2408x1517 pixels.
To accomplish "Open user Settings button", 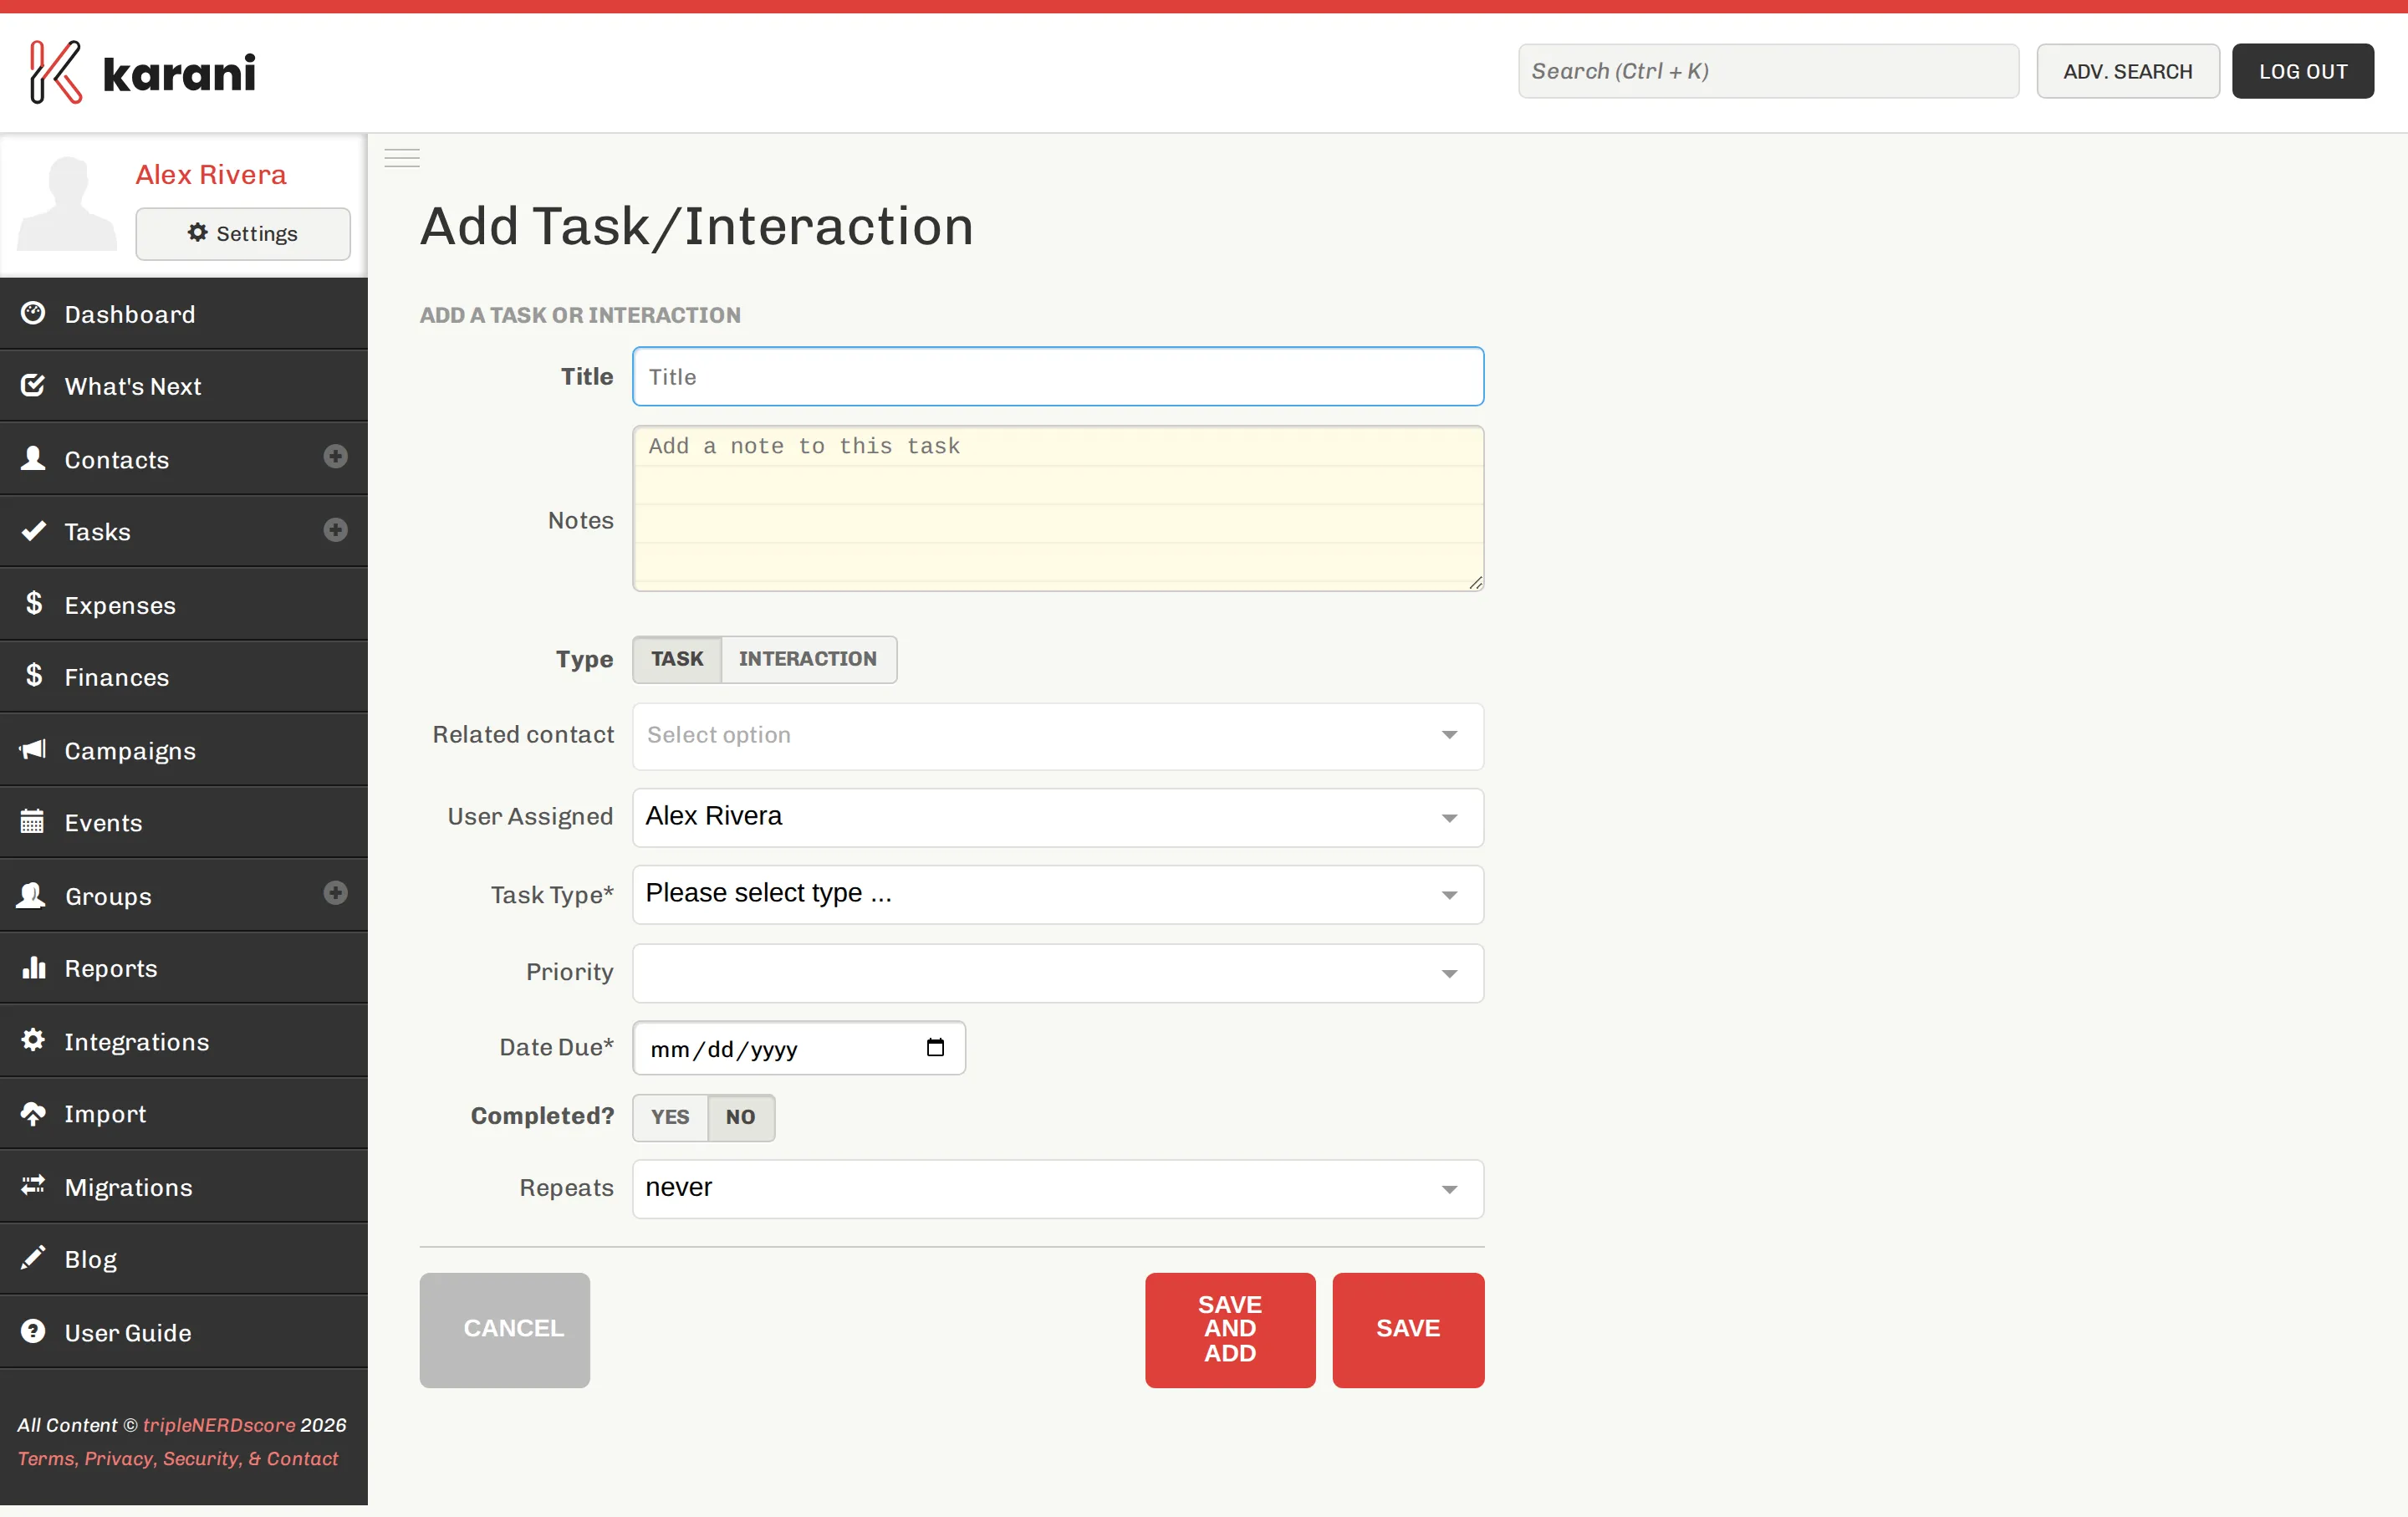I will 243,233.
